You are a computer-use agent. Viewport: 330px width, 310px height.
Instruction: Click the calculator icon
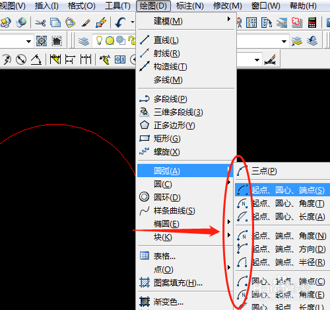[312, 22]
